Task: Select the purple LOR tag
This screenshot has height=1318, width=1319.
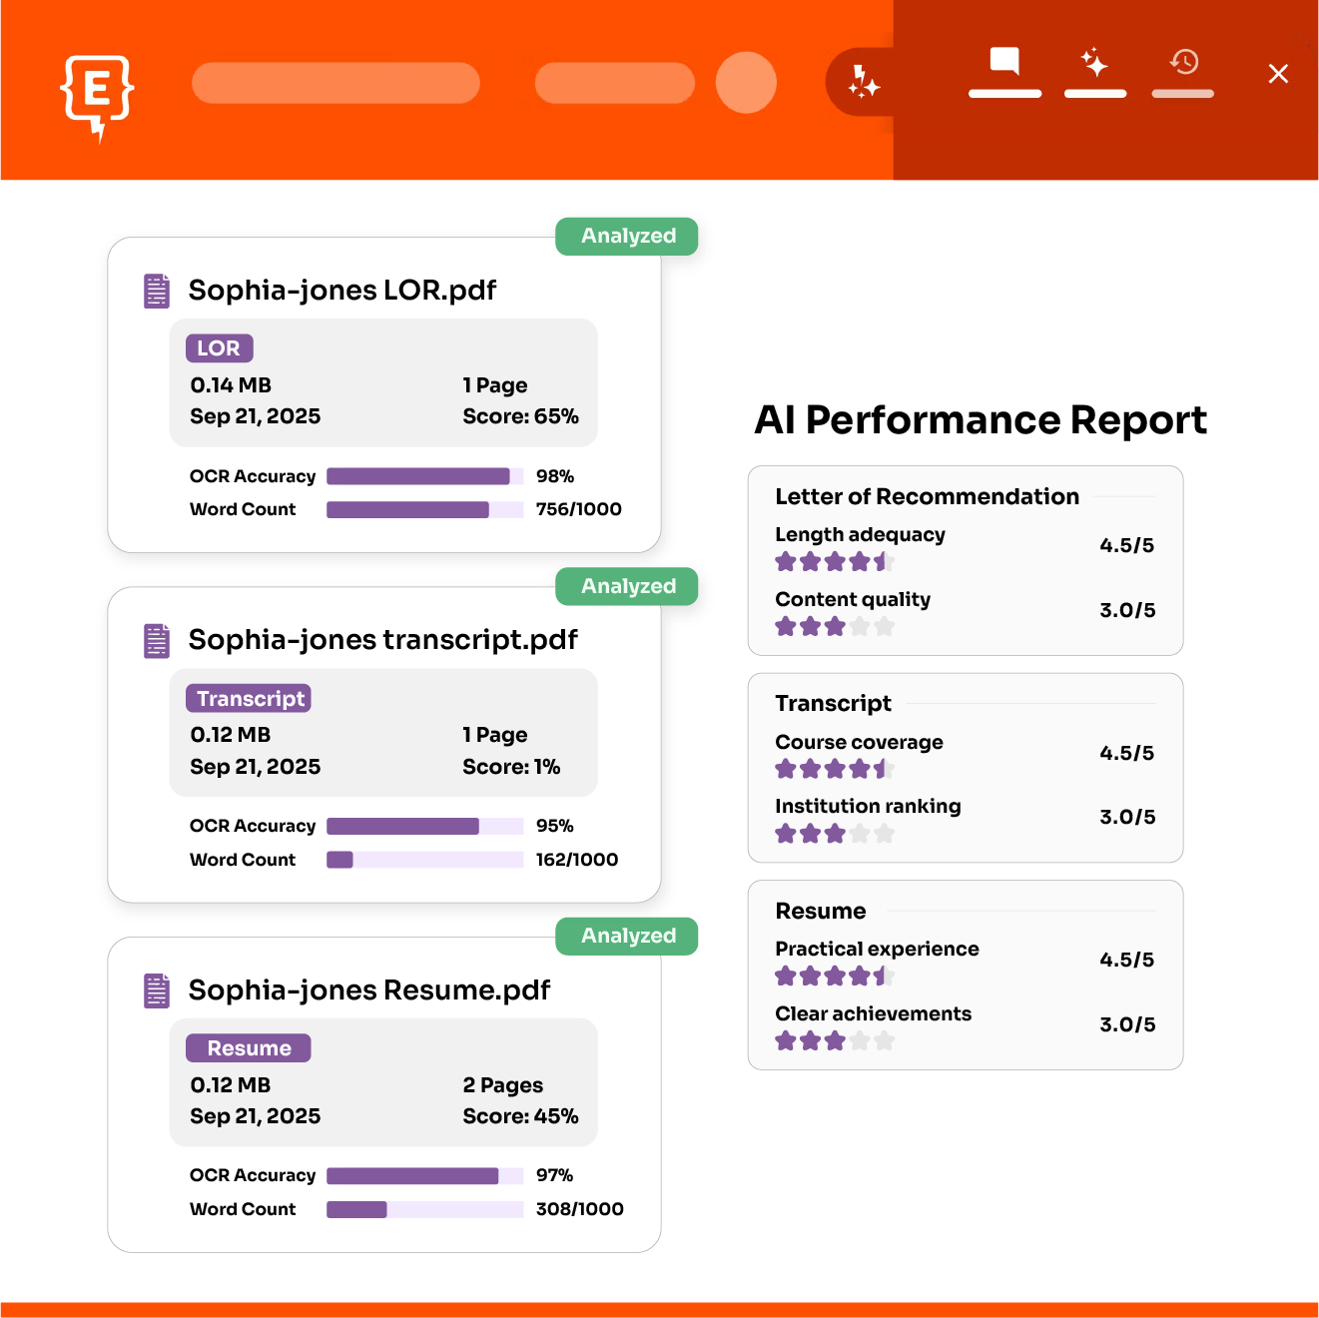Action: click(219, 348)
